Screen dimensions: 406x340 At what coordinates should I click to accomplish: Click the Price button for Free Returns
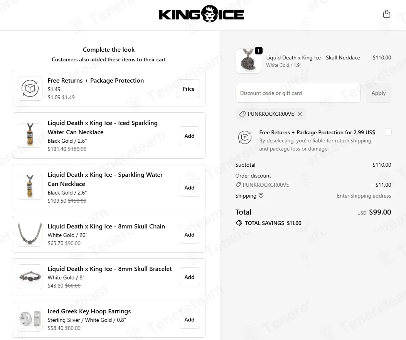click(189, 89)
